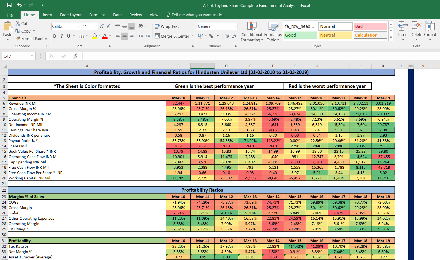The height and width of the screenshot is (260, 440).
Task: Toggle Italic formatting
Action: 62,36
